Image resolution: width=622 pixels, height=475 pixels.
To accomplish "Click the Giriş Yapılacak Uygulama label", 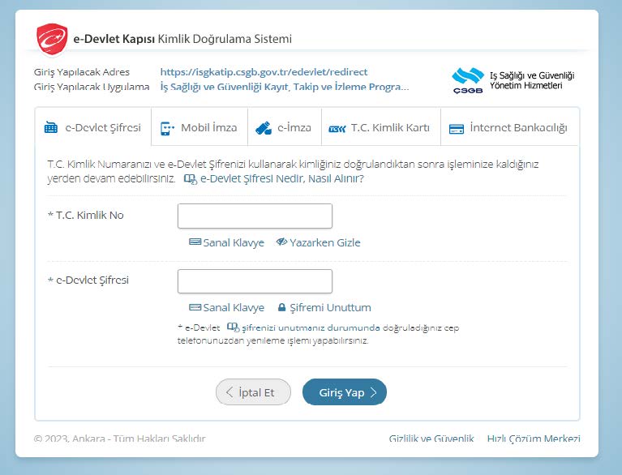I will tap(92, 87).
